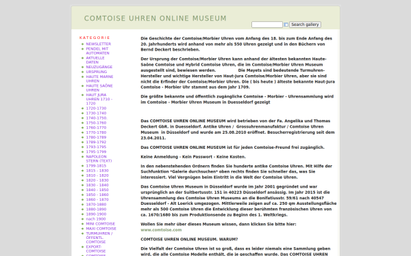Go to the 1789-1792 category

96,142
